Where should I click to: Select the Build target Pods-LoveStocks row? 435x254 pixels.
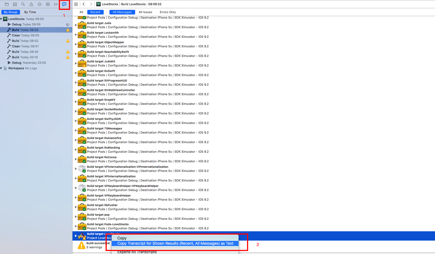(x=254, y=226)
